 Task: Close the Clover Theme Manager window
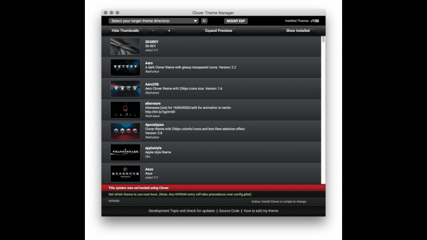(106, 13)
